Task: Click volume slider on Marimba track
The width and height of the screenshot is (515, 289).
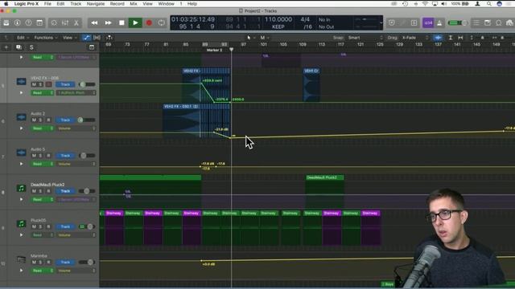Action: (x=87, y=263)
